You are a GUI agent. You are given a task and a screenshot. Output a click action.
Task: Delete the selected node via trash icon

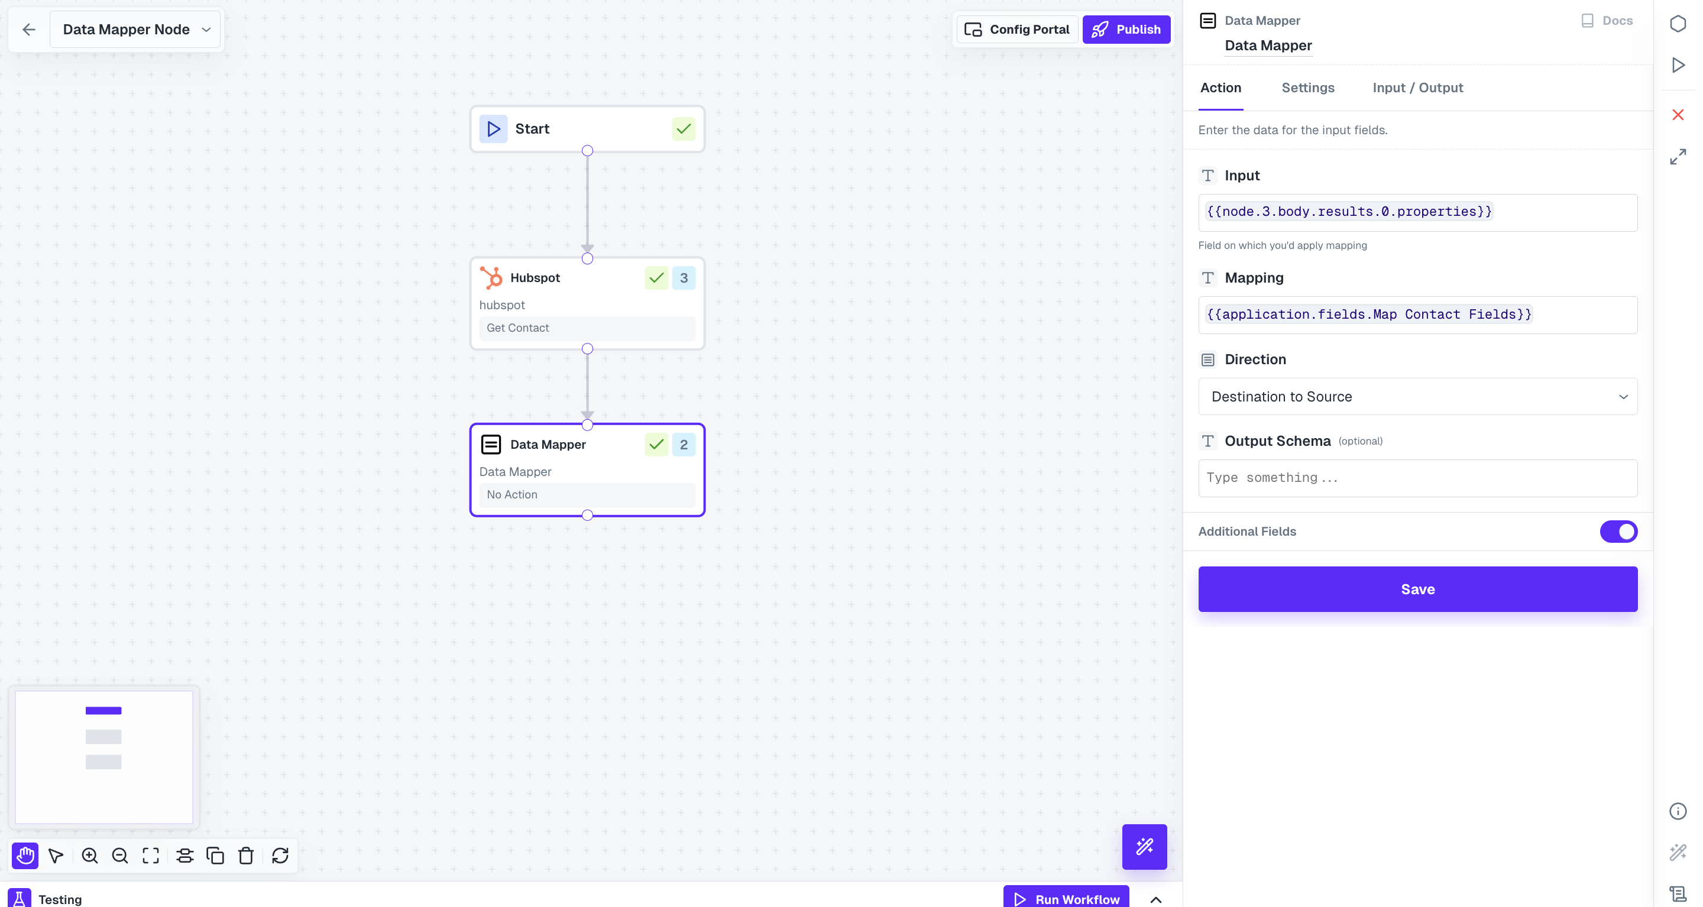click(246, 855)
